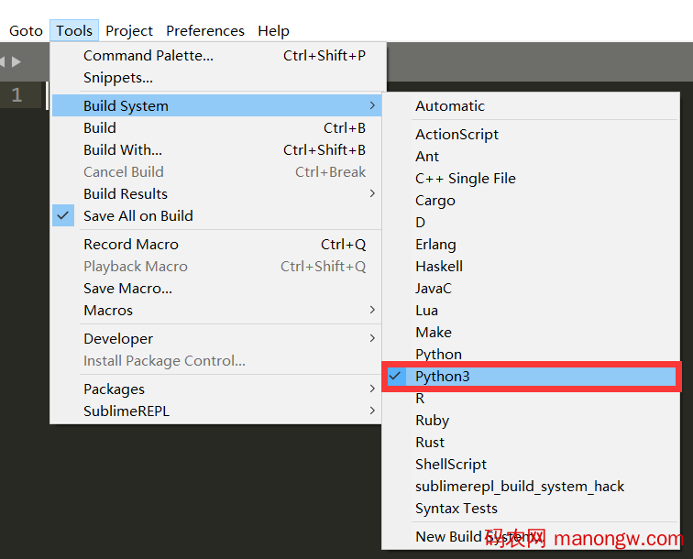The height and width of the screenshot is (559, 693).
Task: Click Snippets in the Tools menu
Action: (x=117, y=78)
